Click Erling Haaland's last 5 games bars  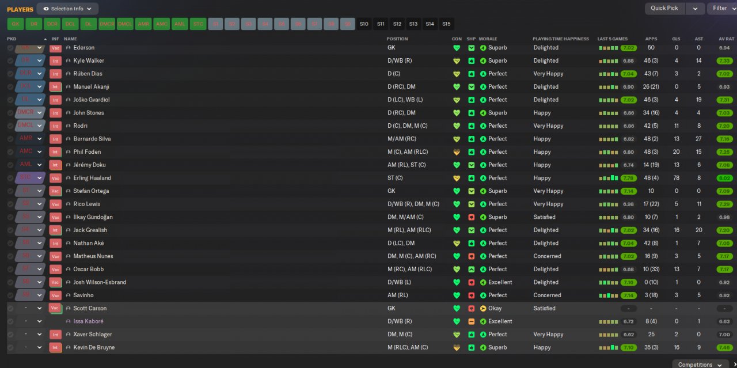(x=609, y=178)
